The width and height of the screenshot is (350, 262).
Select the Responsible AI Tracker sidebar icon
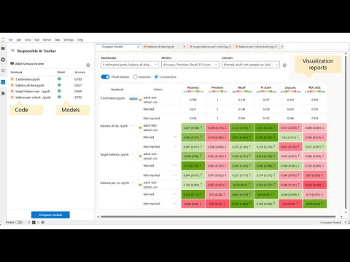(3, 82)
